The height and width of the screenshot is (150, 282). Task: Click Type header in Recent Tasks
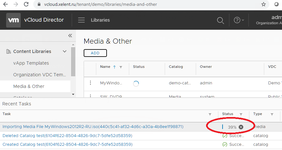[x=257, y=114]
